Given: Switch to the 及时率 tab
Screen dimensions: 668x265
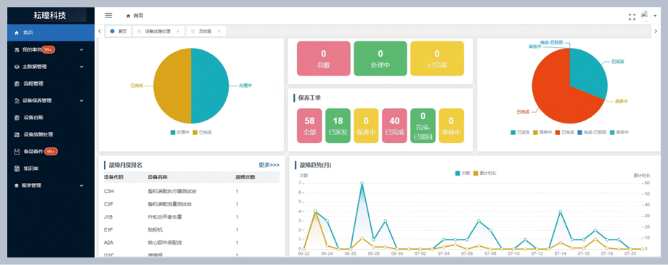Looking at the screenshot, I should tap(205, 31).
